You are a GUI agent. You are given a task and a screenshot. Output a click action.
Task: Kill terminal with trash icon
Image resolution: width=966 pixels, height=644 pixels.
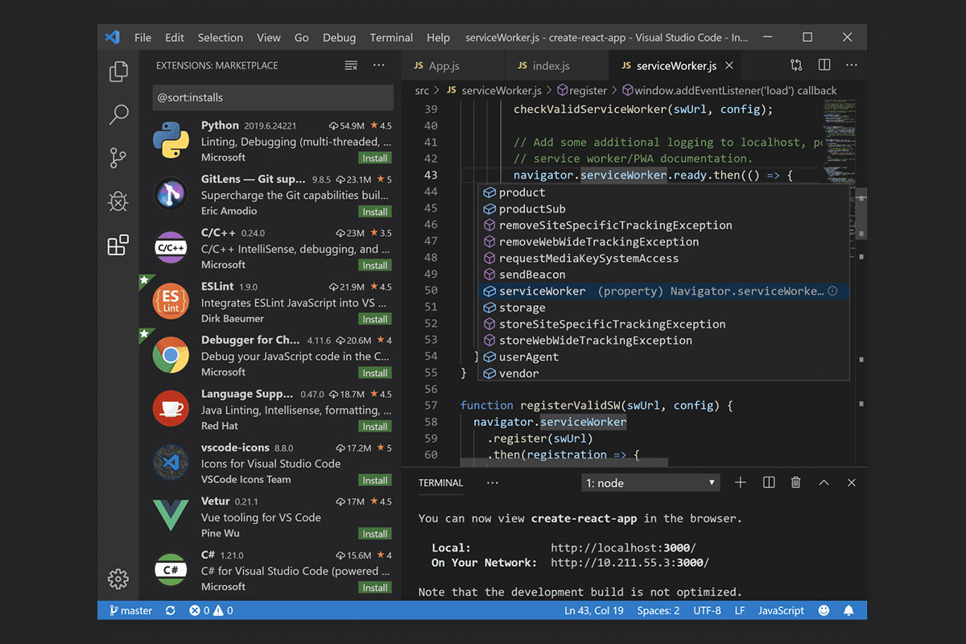(x=795, y=482)
